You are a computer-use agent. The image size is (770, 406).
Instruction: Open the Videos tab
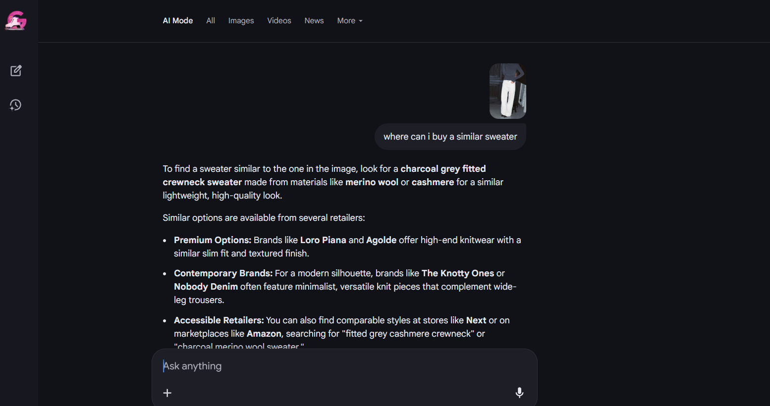tap(279, 21)
